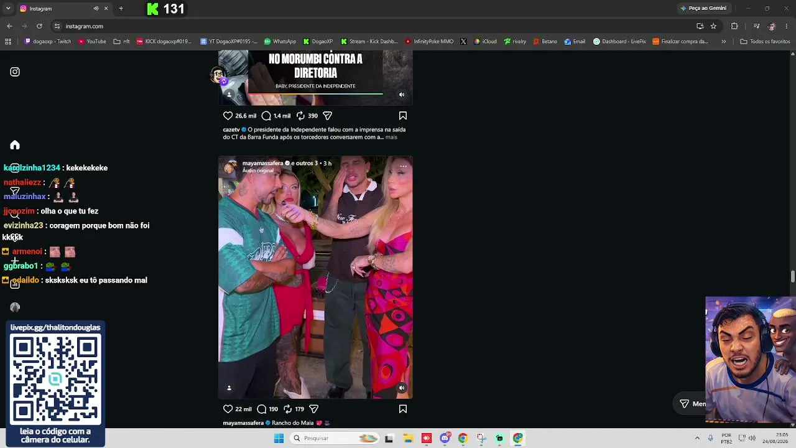Open a new browser tab
Image resolution: width=796 pixels, height=448 pixels.
[x=121, y=9]
